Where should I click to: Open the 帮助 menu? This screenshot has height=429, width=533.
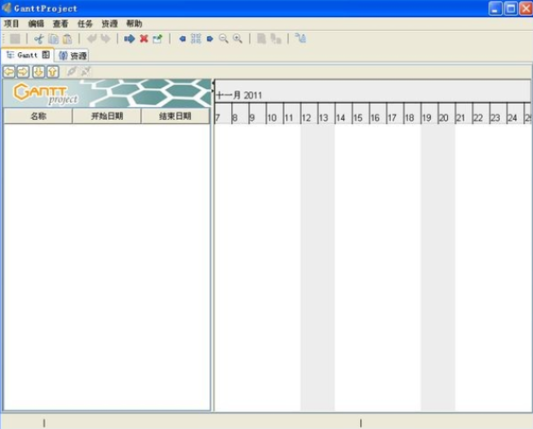coord(134,24)
